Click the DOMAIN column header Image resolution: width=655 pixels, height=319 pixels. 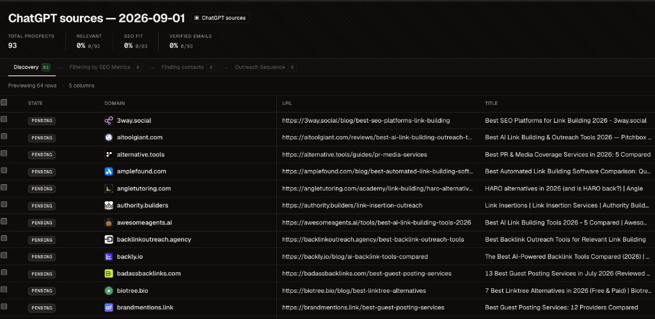[x=114, y=103]
